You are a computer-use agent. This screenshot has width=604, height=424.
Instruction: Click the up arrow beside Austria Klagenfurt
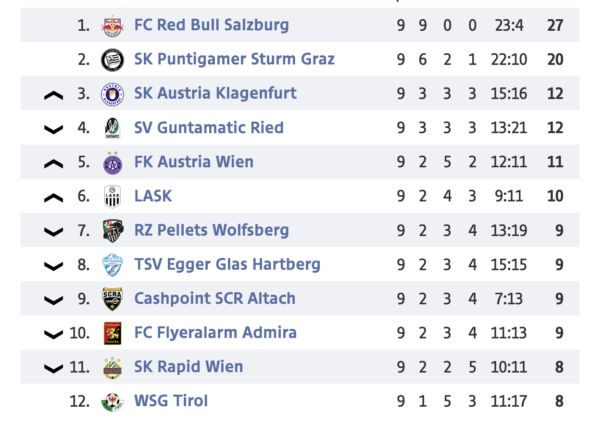pos(53,96)
